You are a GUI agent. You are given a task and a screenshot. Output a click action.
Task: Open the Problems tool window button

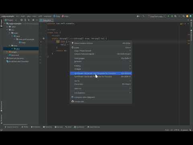(35, 127)
